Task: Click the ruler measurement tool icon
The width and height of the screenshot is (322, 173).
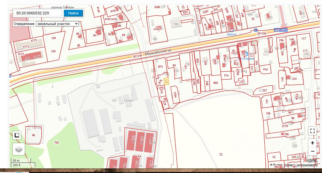Action: [x=17, y=135]
